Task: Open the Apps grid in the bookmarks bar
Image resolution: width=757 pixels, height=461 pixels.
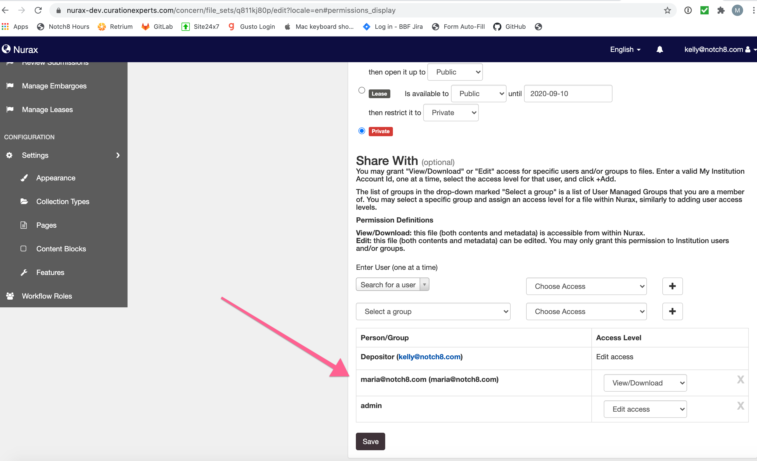Action: (15, 27)
